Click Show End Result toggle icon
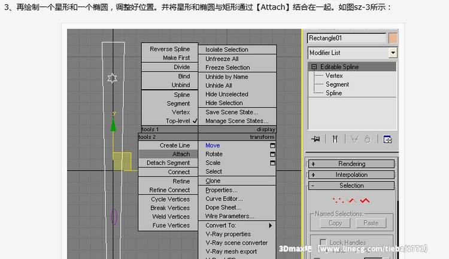This screenshot has height=259, width=449. [x=335, y=139]
